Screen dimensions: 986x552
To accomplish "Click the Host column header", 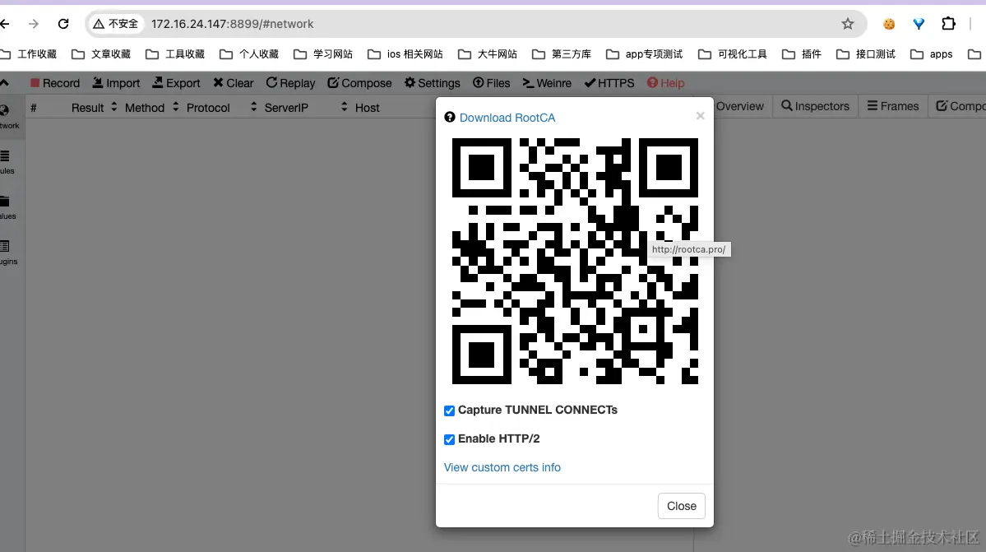I will tap(368, 108).
